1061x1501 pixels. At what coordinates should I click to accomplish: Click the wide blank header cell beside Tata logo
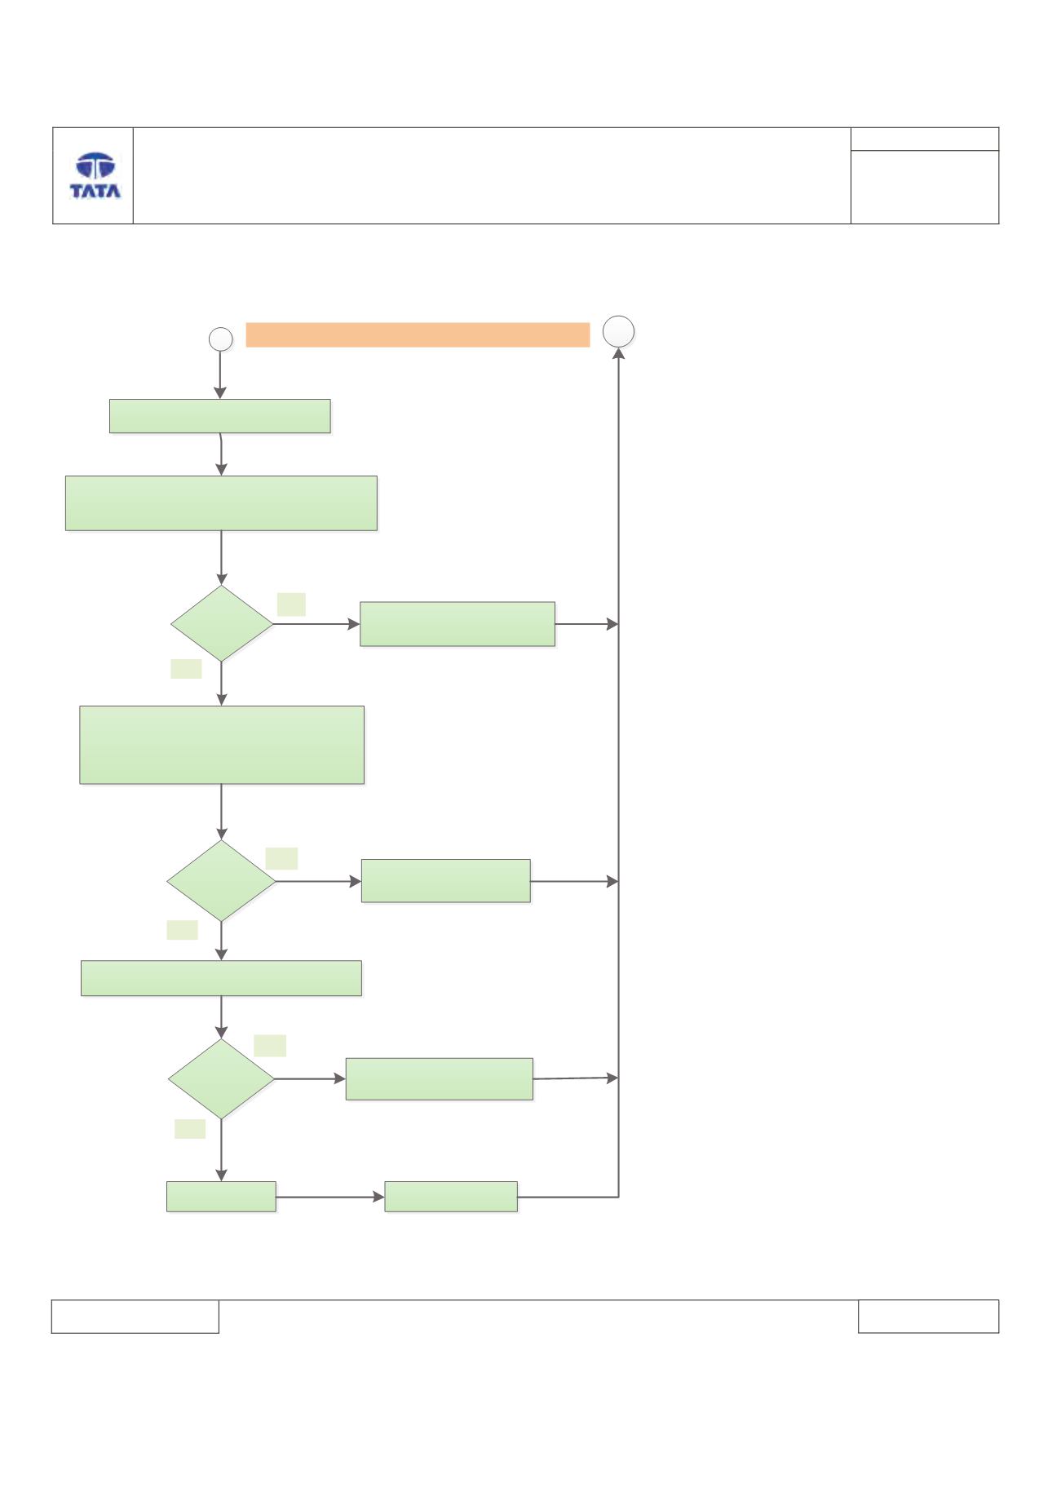(x=492, y=175)
